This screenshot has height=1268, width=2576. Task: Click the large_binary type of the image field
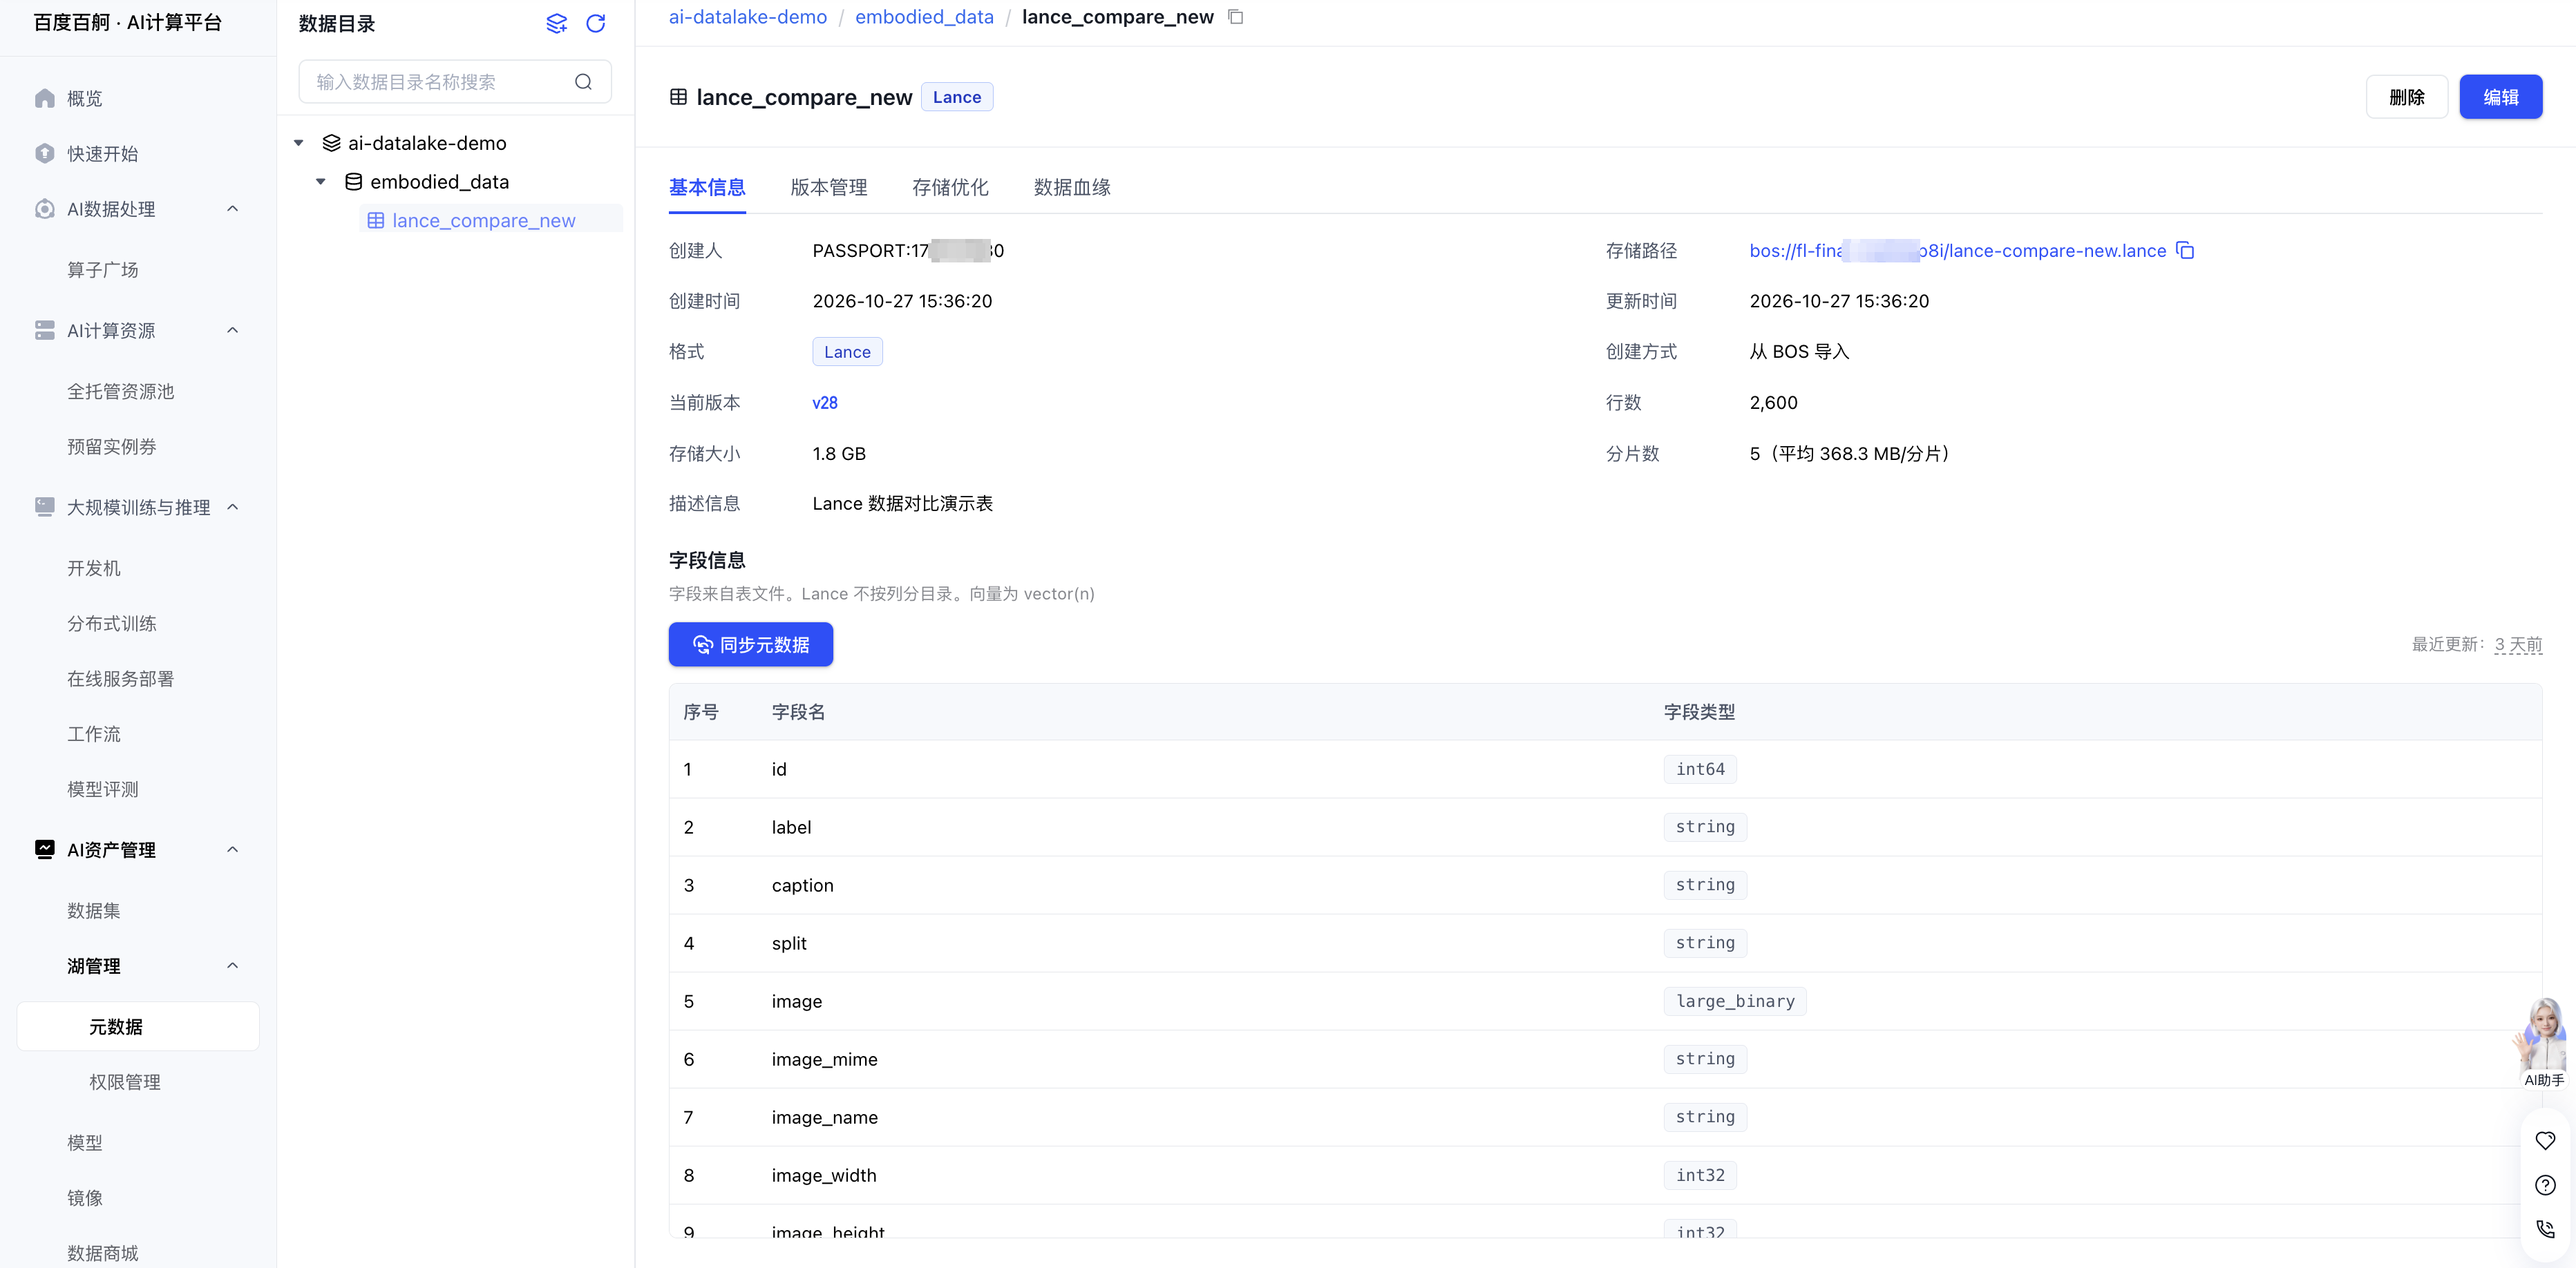tap(1735, 1001)
